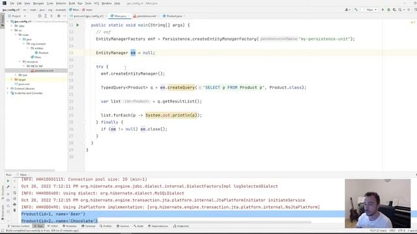The height and width of the screenshot is (234, 417).
Task: Open Version Control tool window
Action: click(18, 226)
